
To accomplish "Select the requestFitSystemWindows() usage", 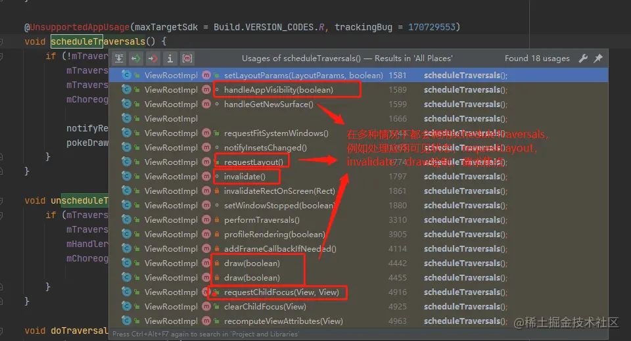I will tap(359, 133).
